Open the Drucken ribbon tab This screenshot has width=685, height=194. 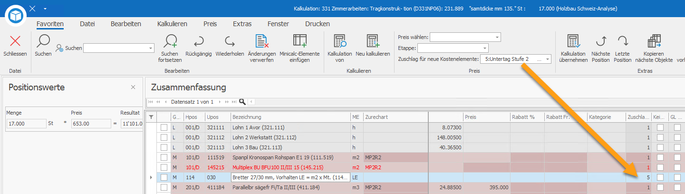point(318,24)
